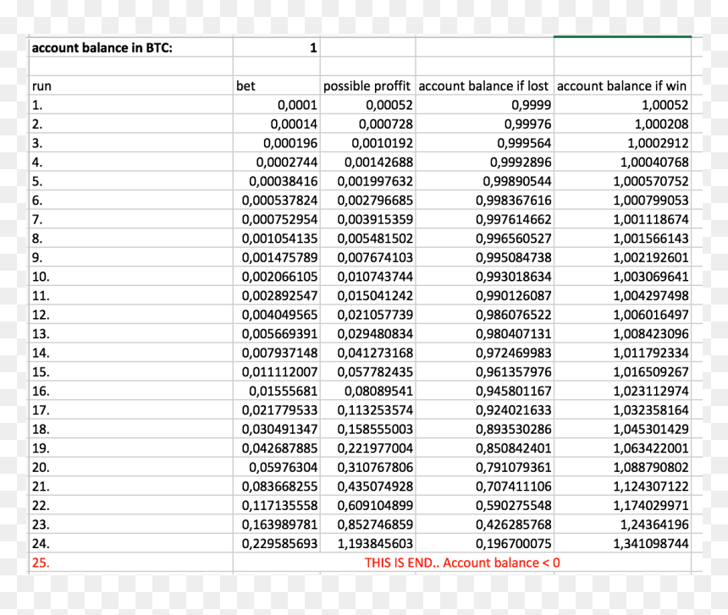Click lost-balance cell 0,998367616

coord(485,200)
